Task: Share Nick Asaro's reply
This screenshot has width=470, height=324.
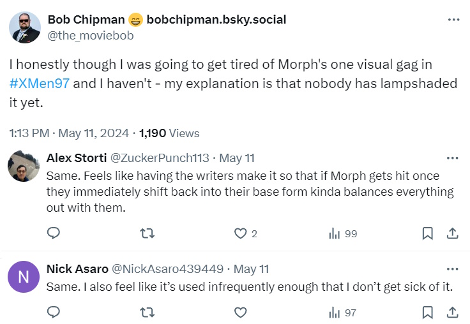Action: tap(451, 312)
